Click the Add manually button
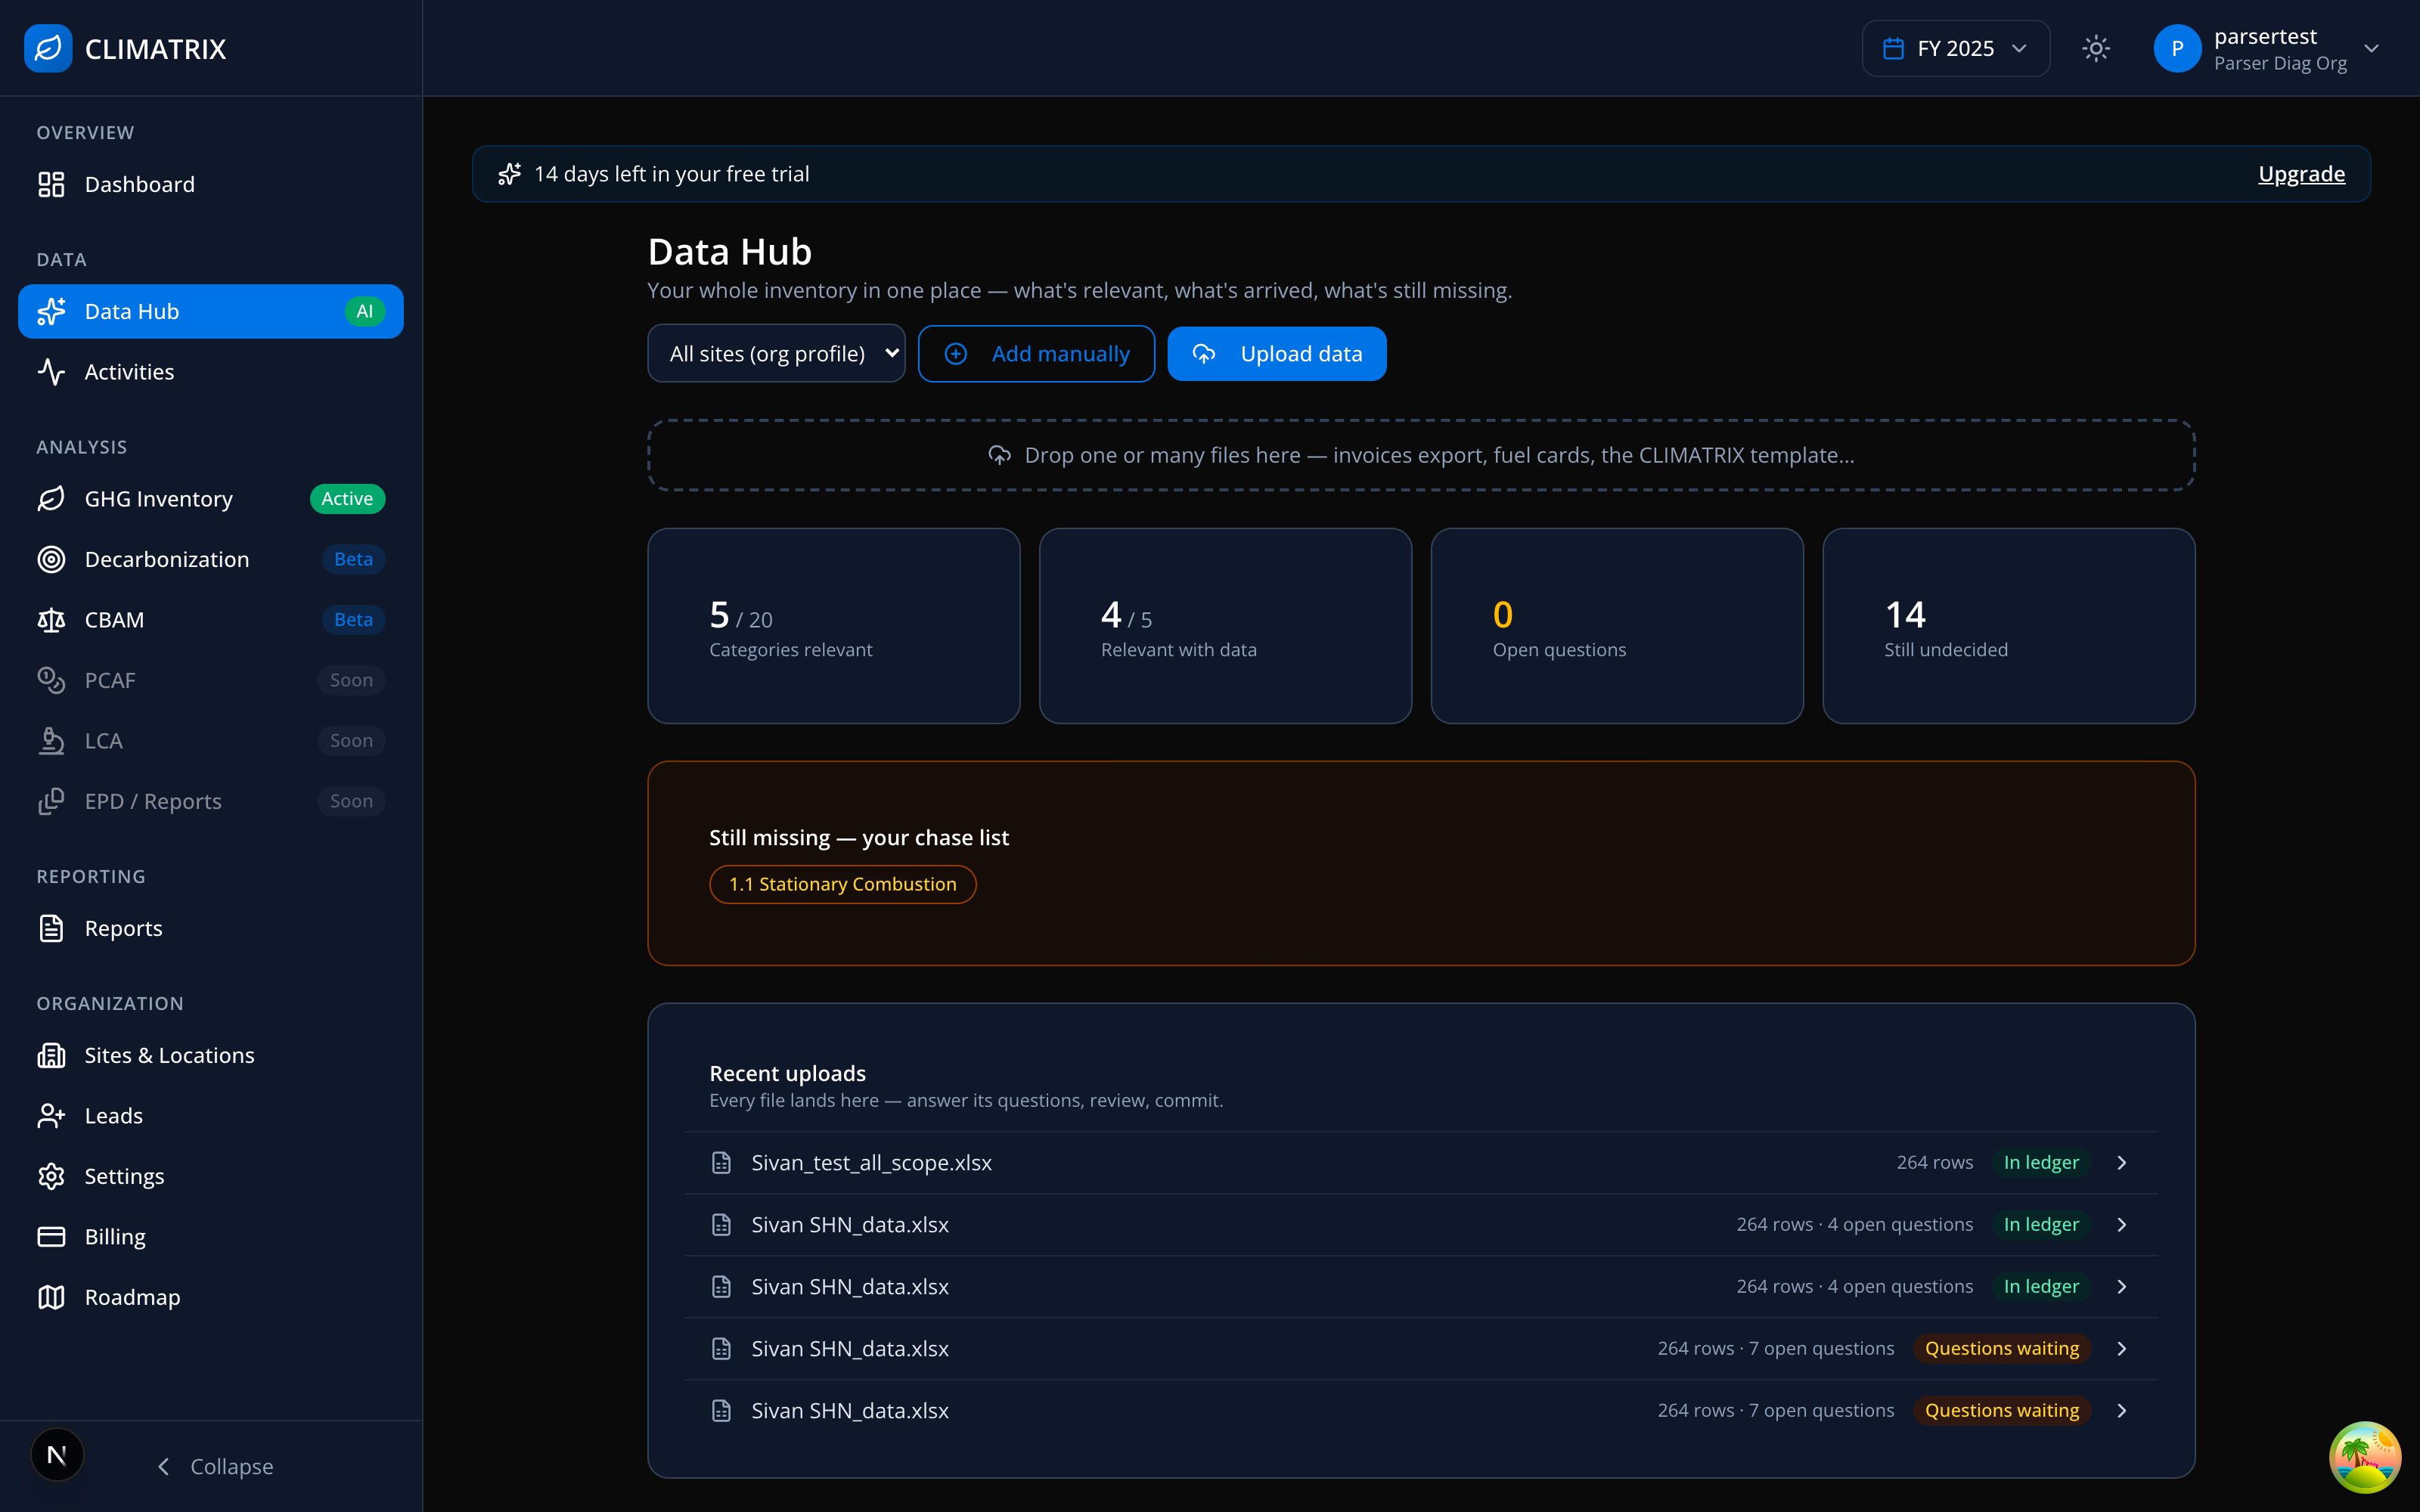Screen dimensions: 2420x1512 pyautogui.click(x=1036, y=354)
